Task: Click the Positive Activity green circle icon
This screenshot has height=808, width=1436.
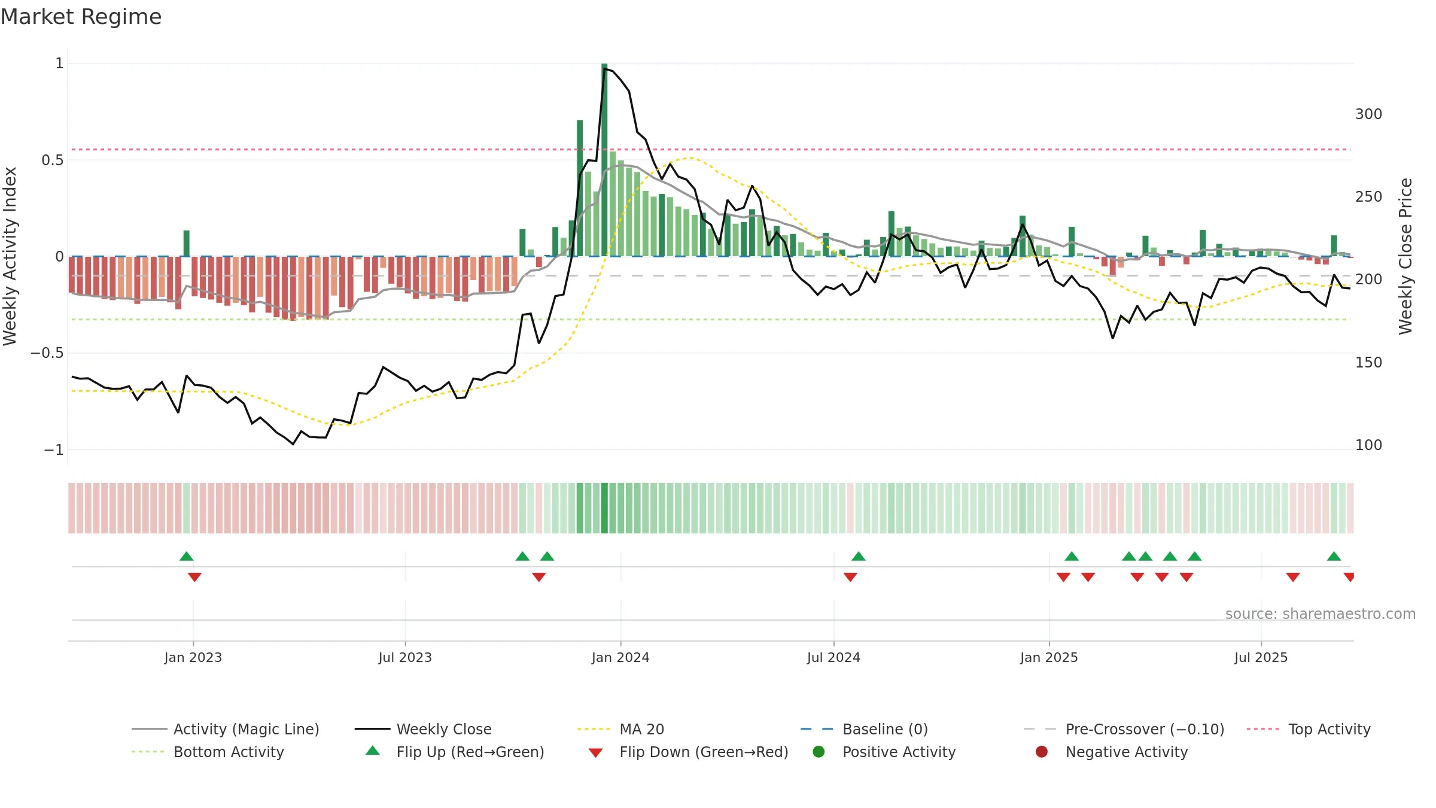Action: click(x=819, y=752)
